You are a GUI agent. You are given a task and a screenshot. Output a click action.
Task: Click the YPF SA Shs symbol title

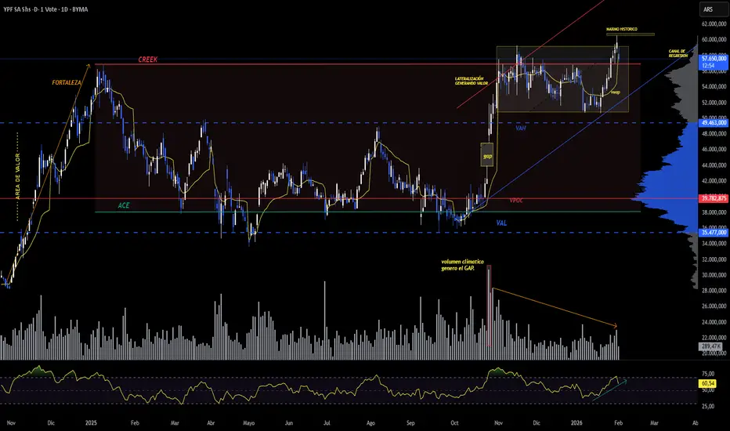tap(45, 9)
